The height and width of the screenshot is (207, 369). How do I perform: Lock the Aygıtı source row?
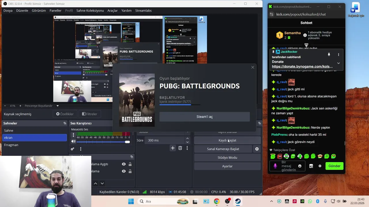[x=130, y=164]
